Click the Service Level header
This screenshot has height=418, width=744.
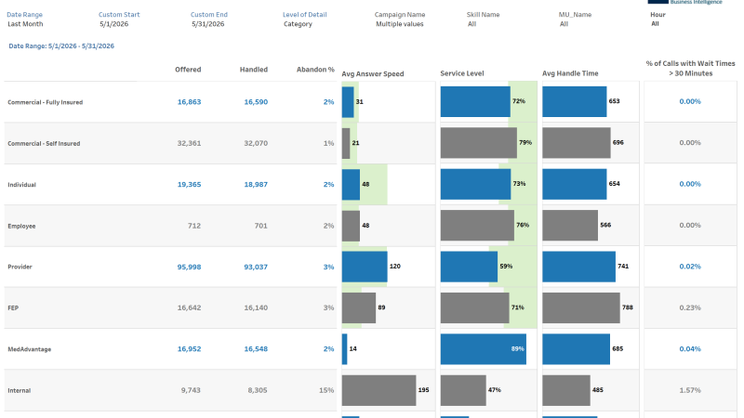coord(461,73)
